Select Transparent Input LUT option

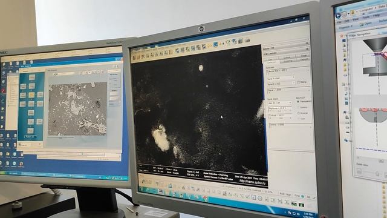point(298,102)
